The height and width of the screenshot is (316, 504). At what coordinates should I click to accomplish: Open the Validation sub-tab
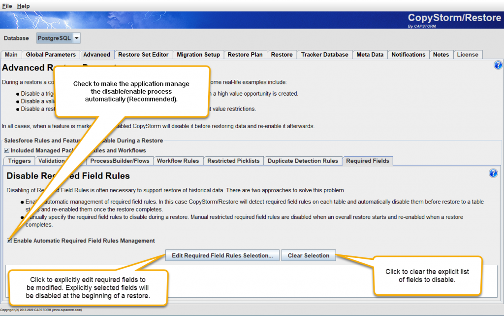[51, 161]
